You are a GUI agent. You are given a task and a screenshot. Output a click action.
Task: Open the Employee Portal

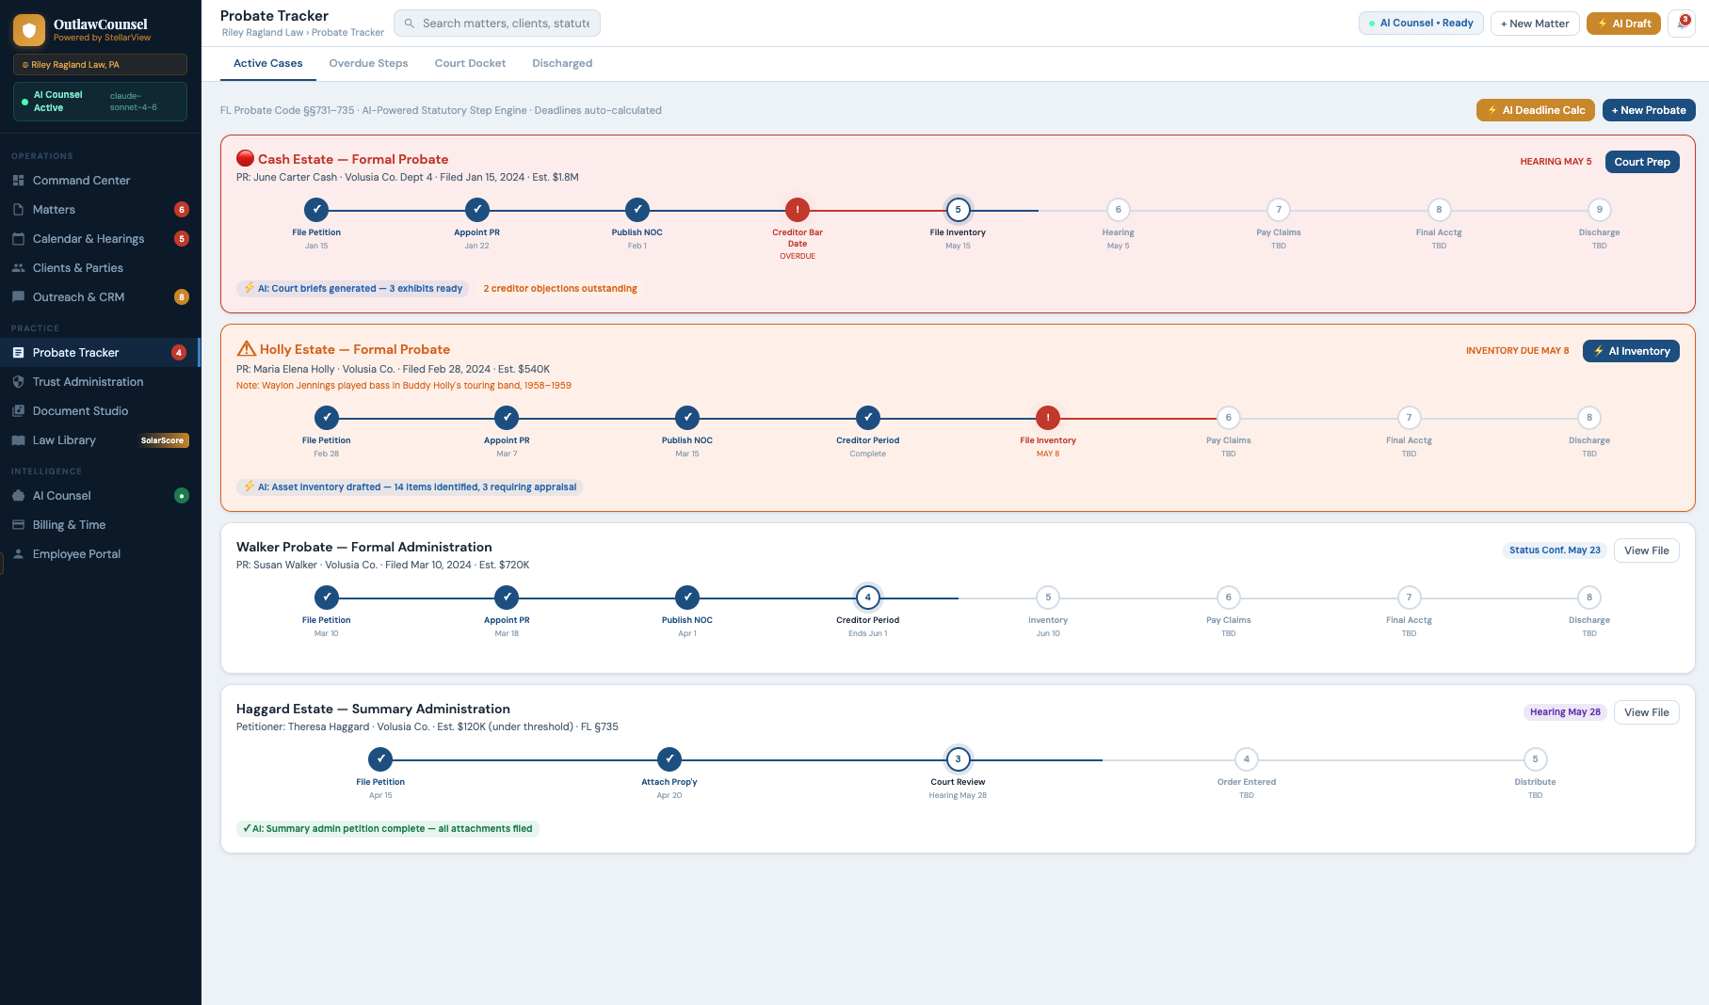click(x=76, y=554)
